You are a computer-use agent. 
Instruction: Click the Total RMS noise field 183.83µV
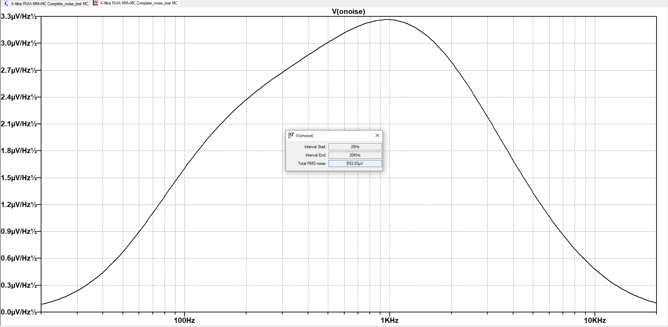click(355, 163)
